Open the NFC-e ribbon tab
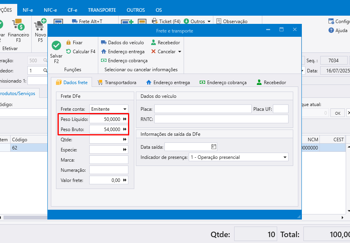Screen dimensions: 350x243 click(x=50, y=10)
